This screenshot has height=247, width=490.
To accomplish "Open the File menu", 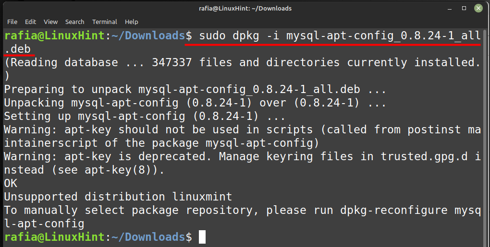I will (12, 22).
